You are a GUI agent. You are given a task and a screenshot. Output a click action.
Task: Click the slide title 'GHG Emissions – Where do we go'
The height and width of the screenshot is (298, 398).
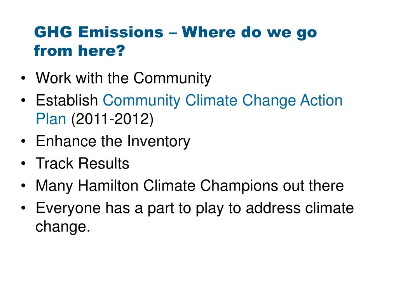pyautogui.click(x=175, y=33)
